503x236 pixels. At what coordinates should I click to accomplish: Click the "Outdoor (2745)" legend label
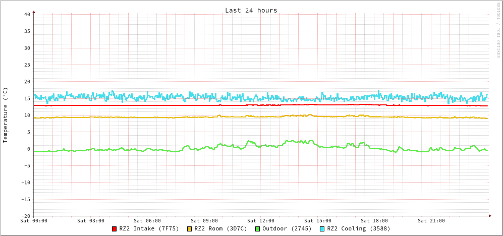(x=287, y=228)
